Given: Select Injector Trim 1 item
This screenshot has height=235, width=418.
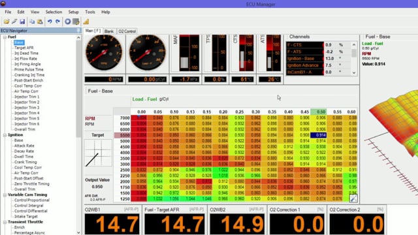Looking at the screenshot, I should [27, 97].
